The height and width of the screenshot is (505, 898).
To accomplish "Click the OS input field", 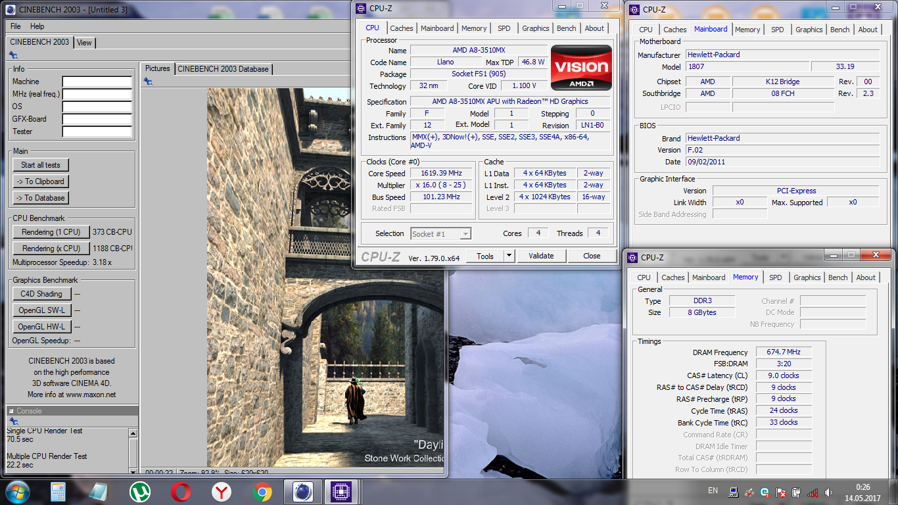I will [x=97, y=107].
